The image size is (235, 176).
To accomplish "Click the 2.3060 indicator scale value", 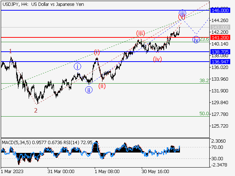I will [218, 141].
